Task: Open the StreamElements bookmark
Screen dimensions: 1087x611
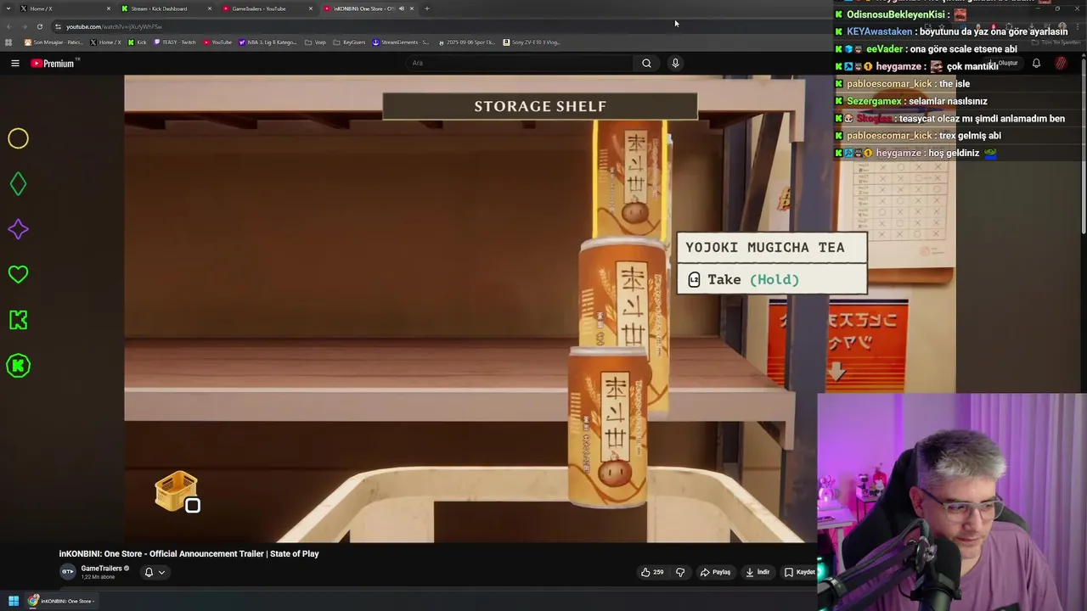Action: click(x=401, y=42)
